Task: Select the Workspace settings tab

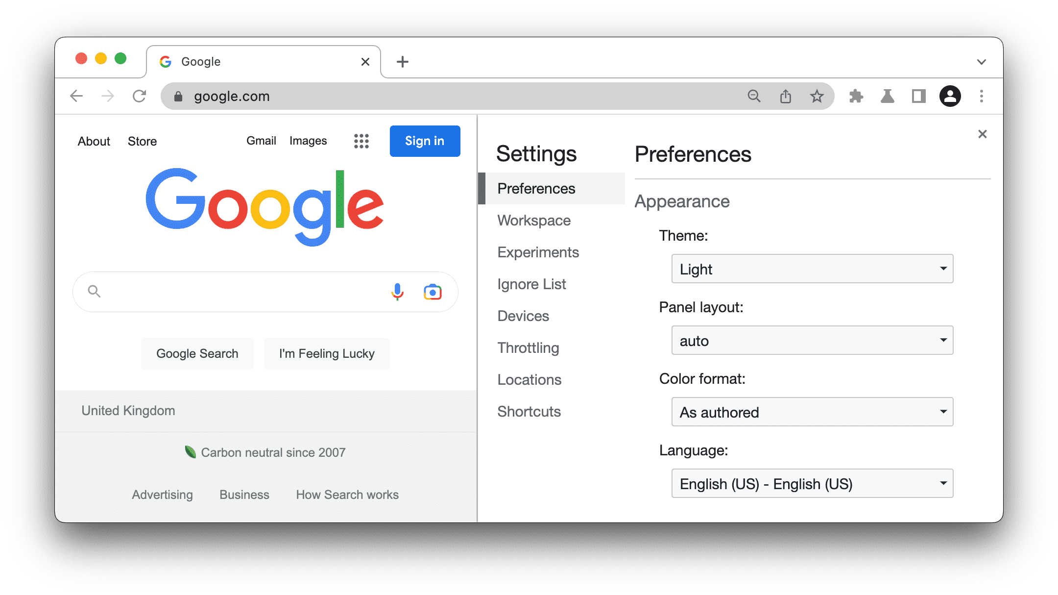Action: (x=533, y=220)
